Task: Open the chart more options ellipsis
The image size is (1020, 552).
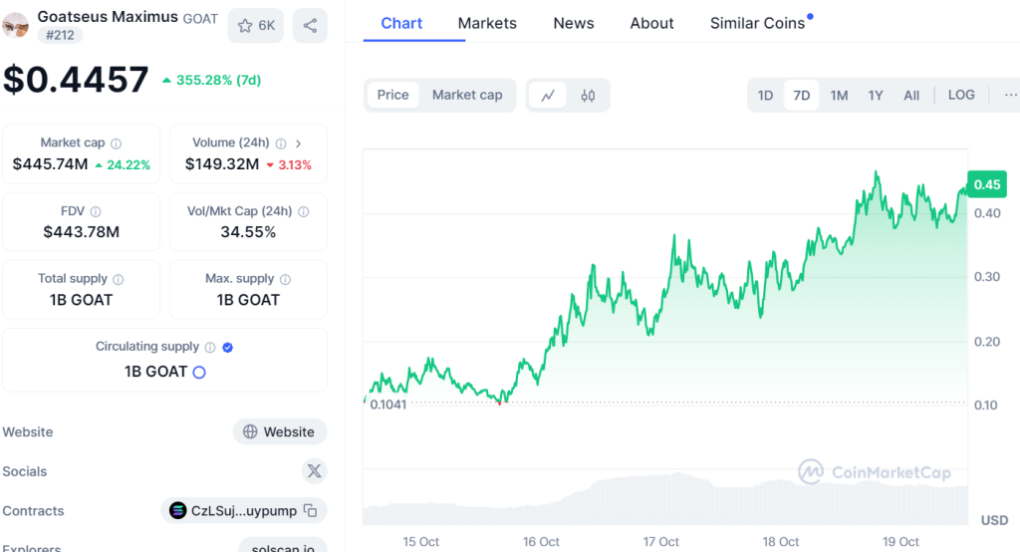Action: [x=1010, y=95]
